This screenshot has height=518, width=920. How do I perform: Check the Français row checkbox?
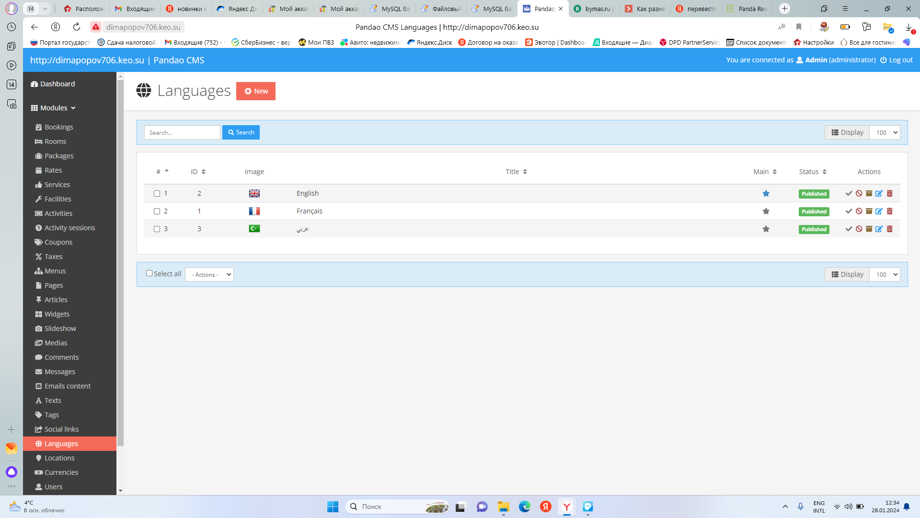157,212
